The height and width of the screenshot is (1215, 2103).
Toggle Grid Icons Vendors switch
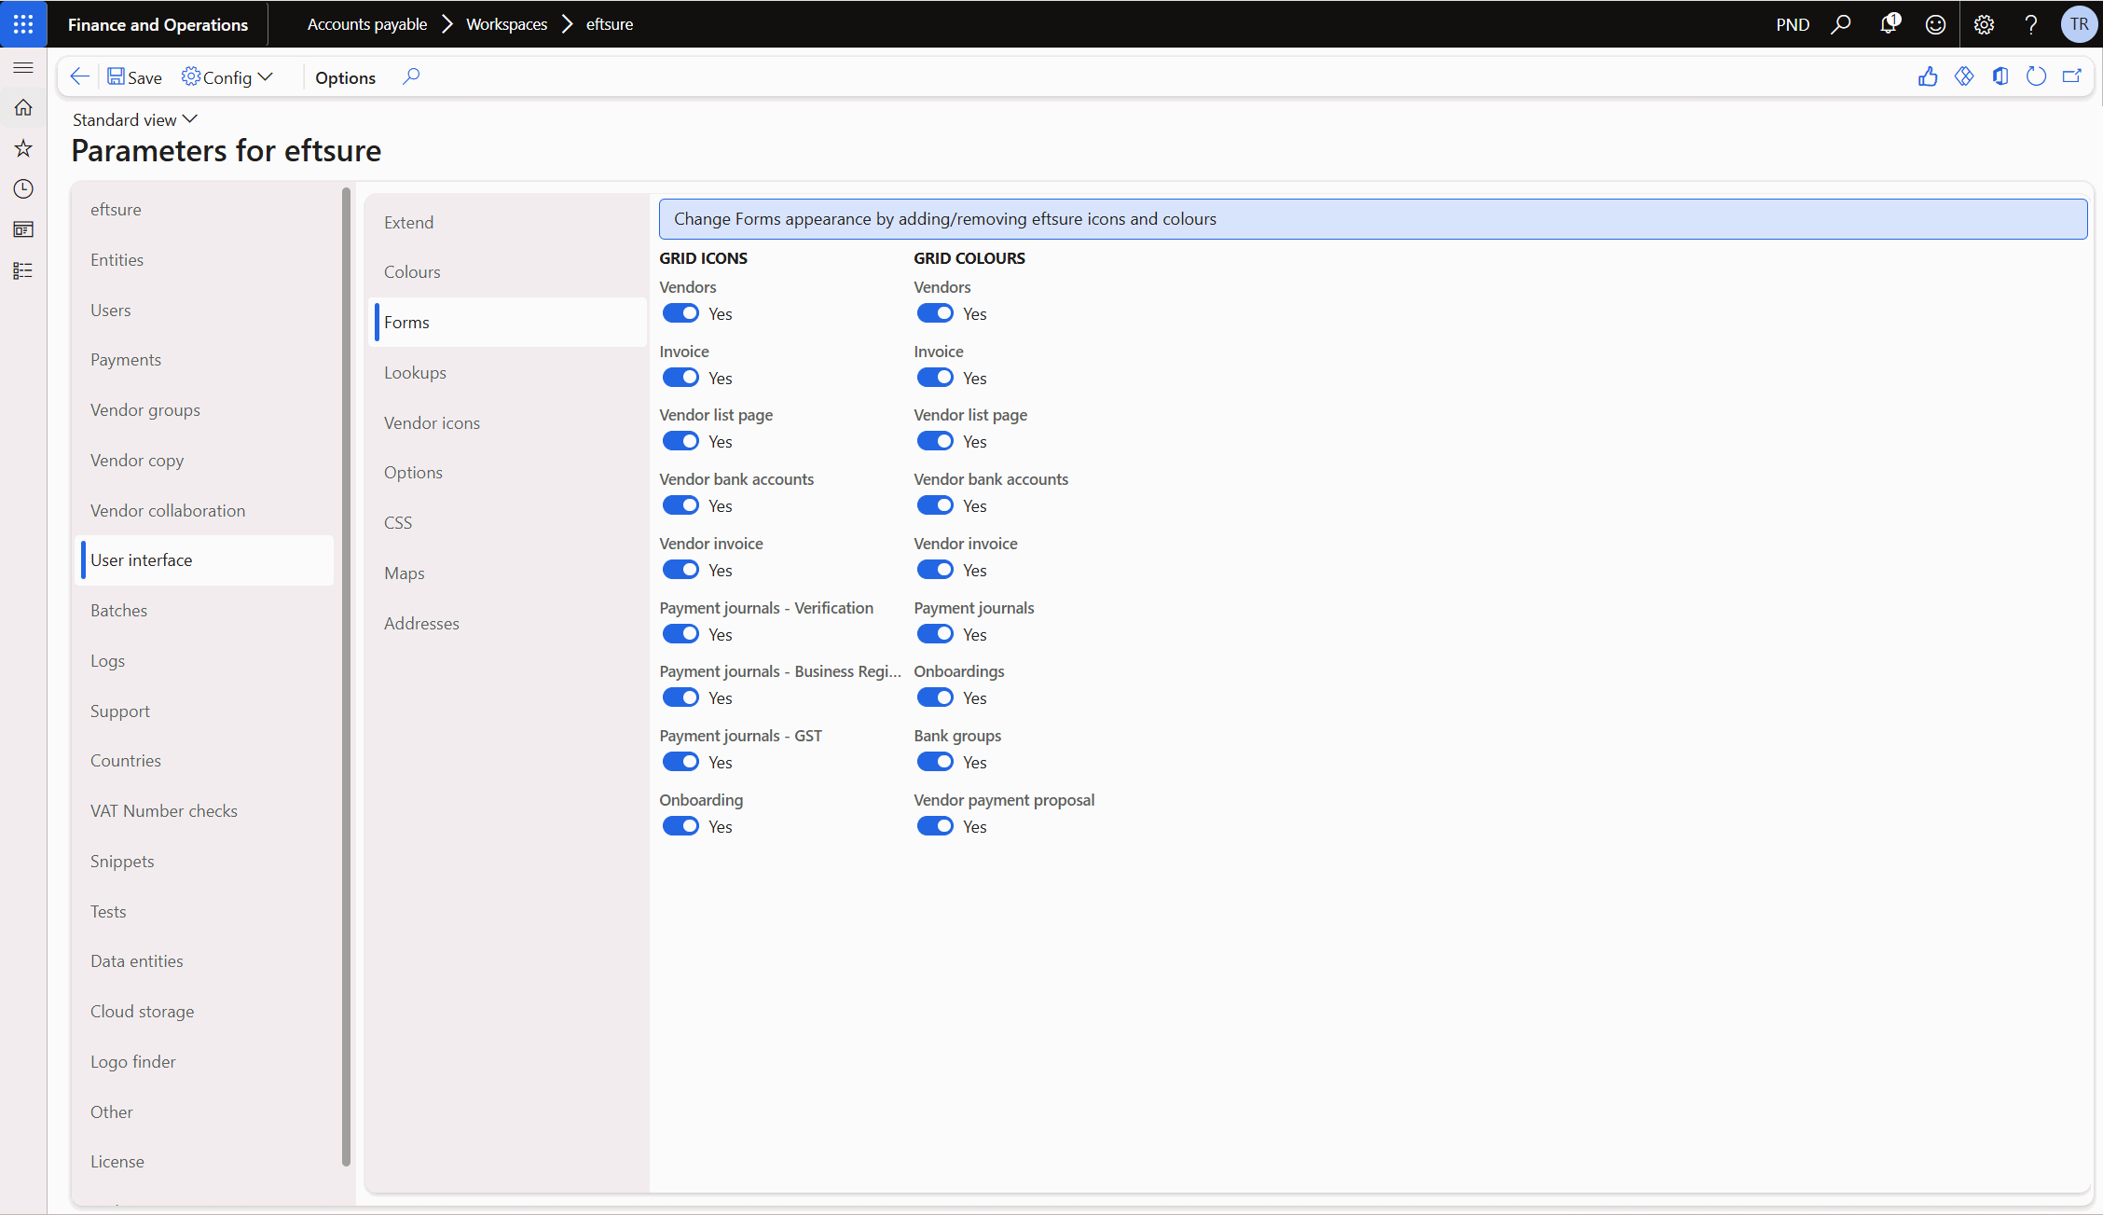tap(680, 313)
